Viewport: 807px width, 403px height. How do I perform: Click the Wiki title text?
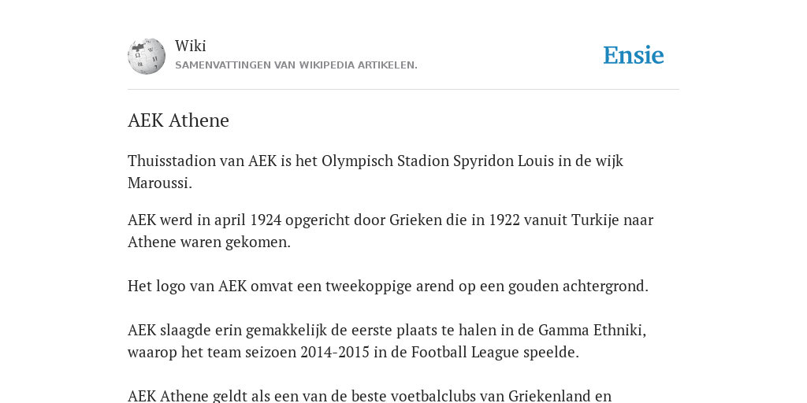(x=191, y=46)
